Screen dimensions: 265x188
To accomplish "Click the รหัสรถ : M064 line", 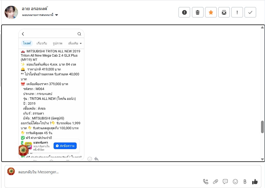I will pos(34,89).
